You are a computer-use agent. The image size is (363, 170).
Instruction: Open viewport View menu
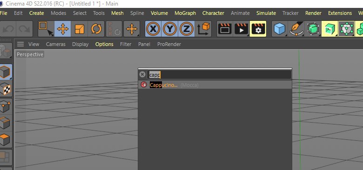(34, 44)
